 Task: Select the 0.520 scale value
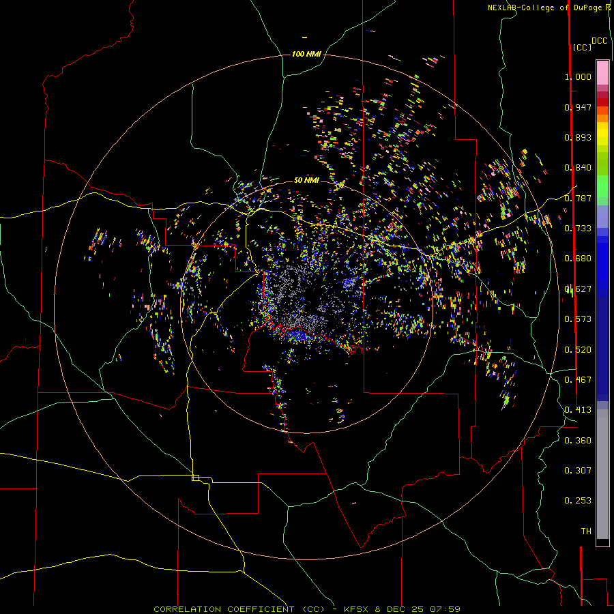coord(578,350)
